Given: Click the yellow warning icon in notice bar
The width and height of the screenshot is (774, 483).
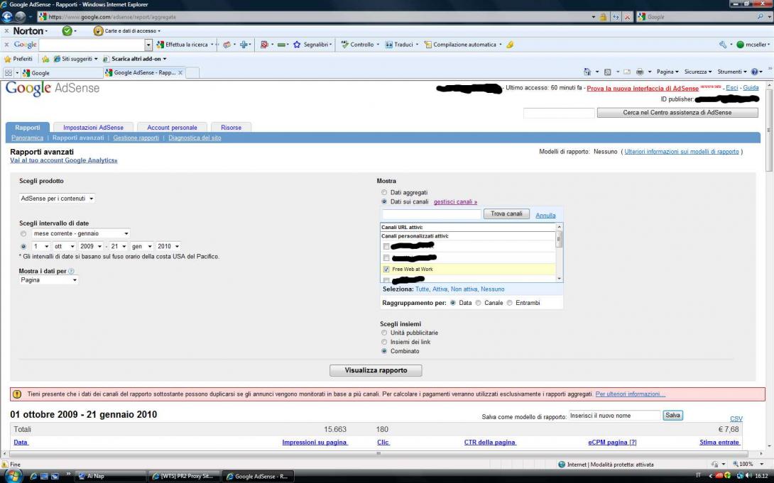Looking at the screenshot, I should coord(17,394).
